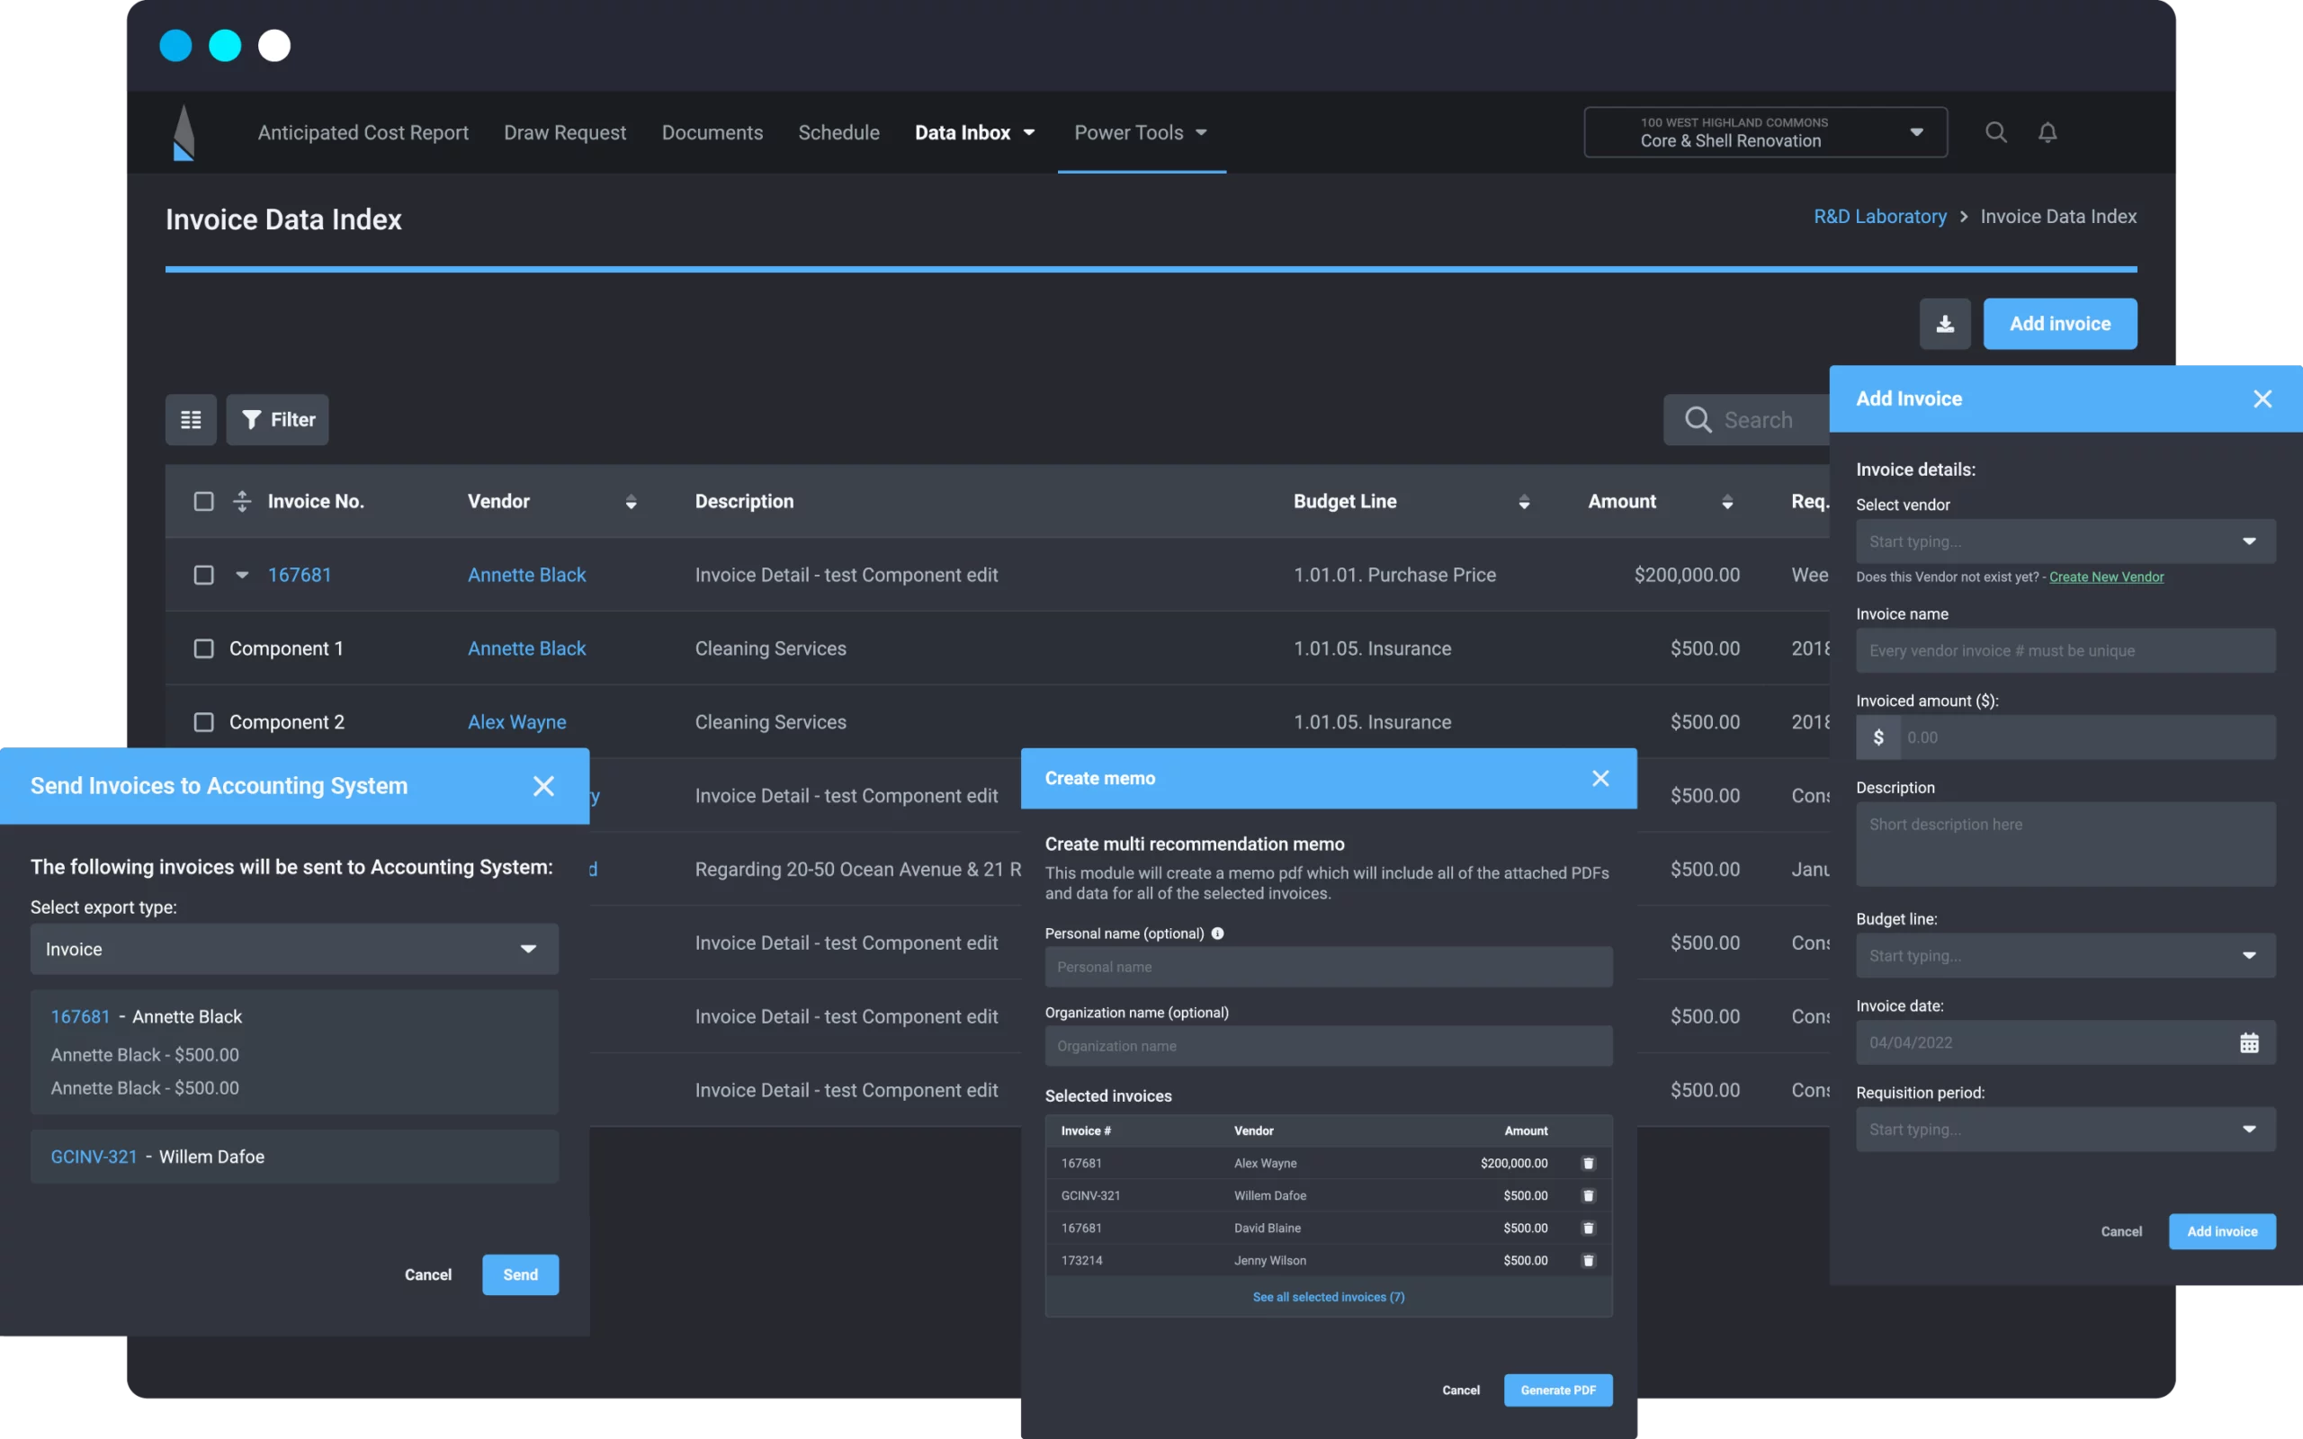Go to the Draw Request tab
The image size is (2303, 1439).
click(564, 132)
